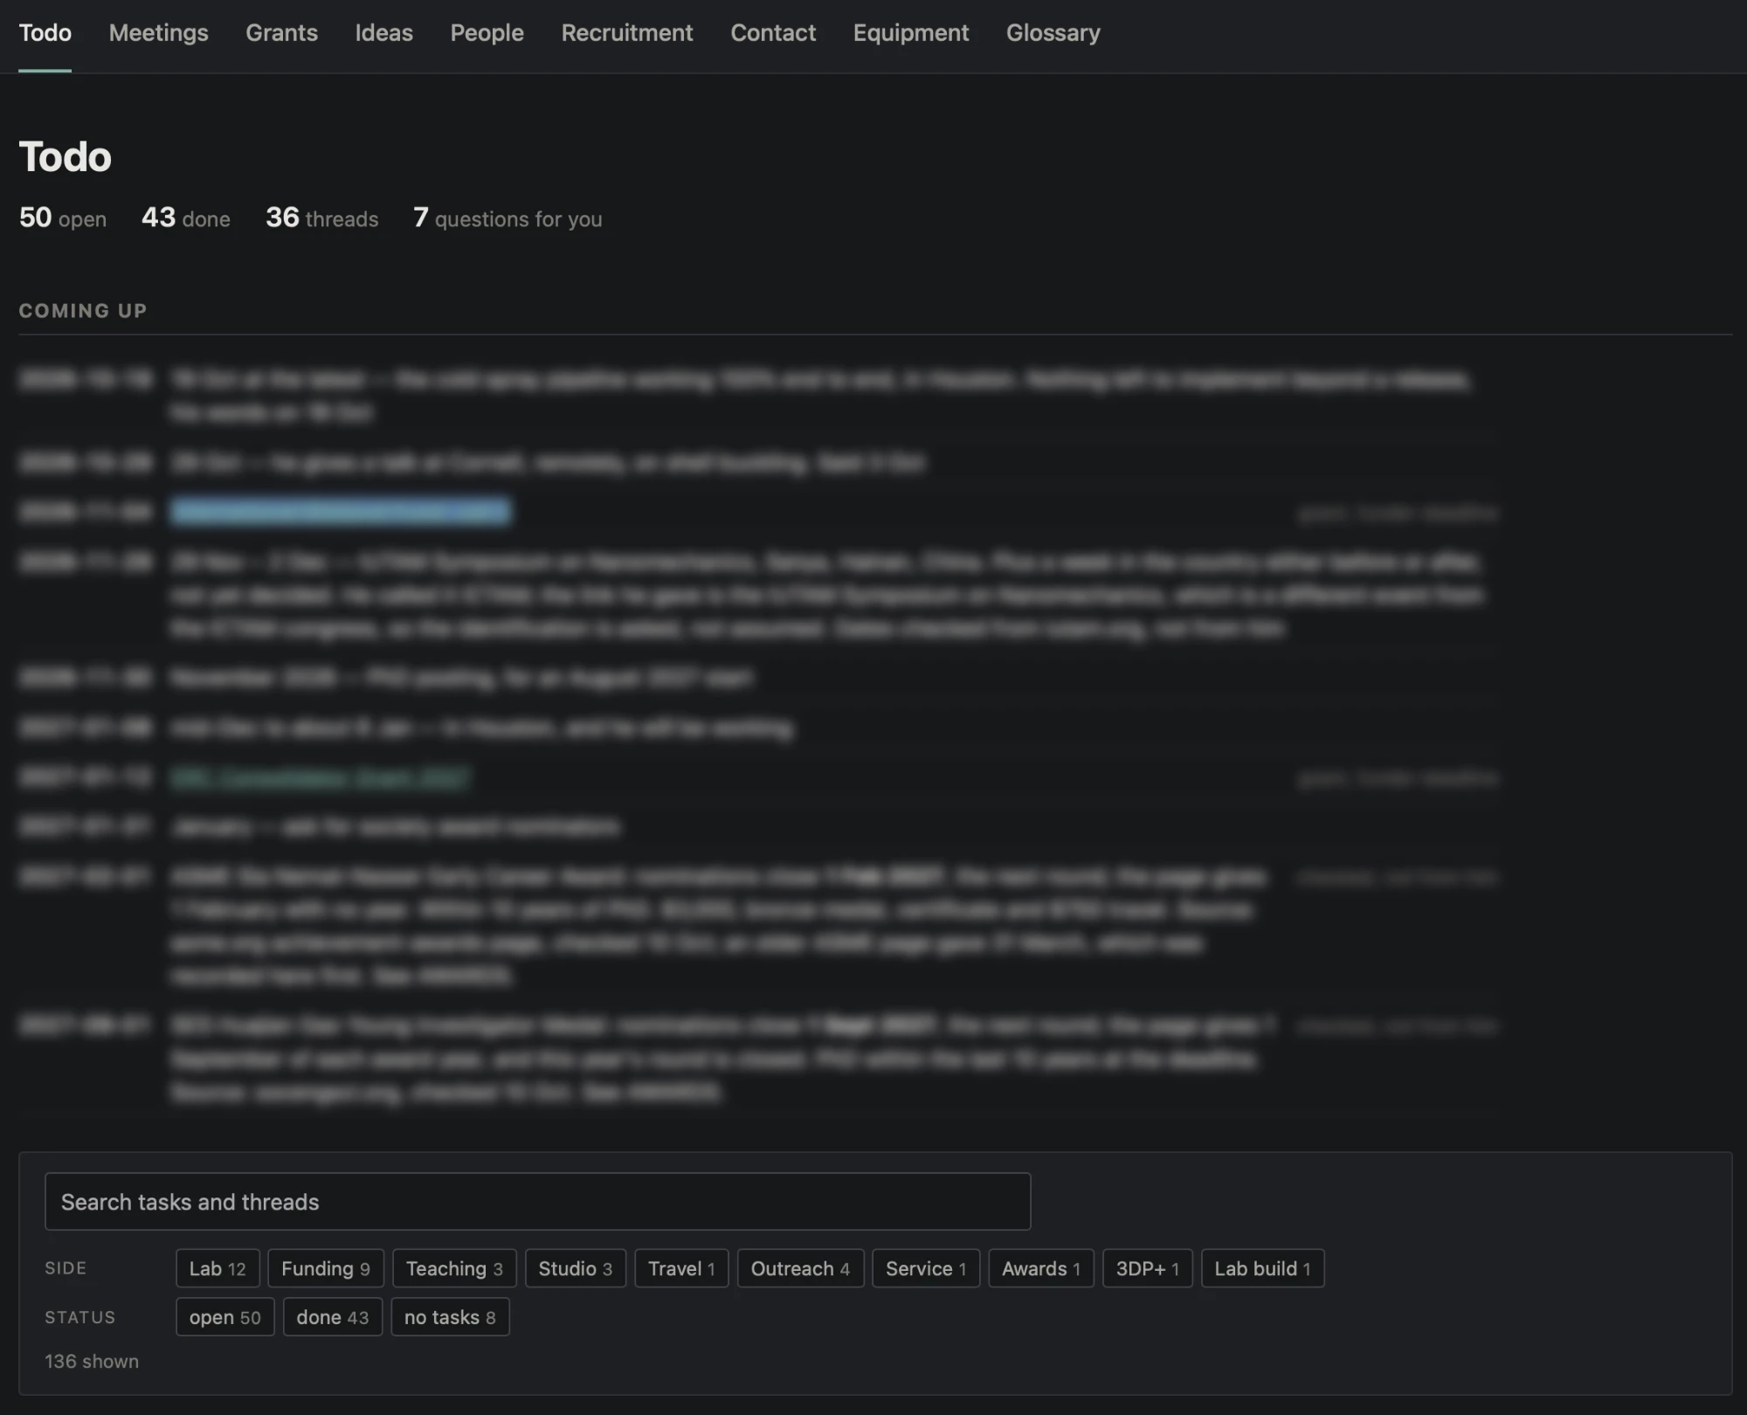Select the Teaching 3 filter chip
Screen dimensions: 1747x1415
(454, 1268)
